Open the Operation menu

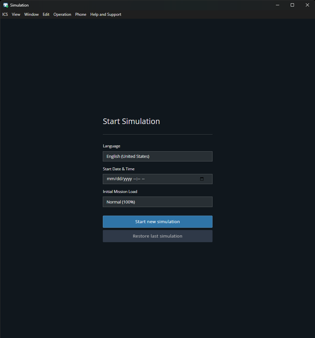coord(62,14)
